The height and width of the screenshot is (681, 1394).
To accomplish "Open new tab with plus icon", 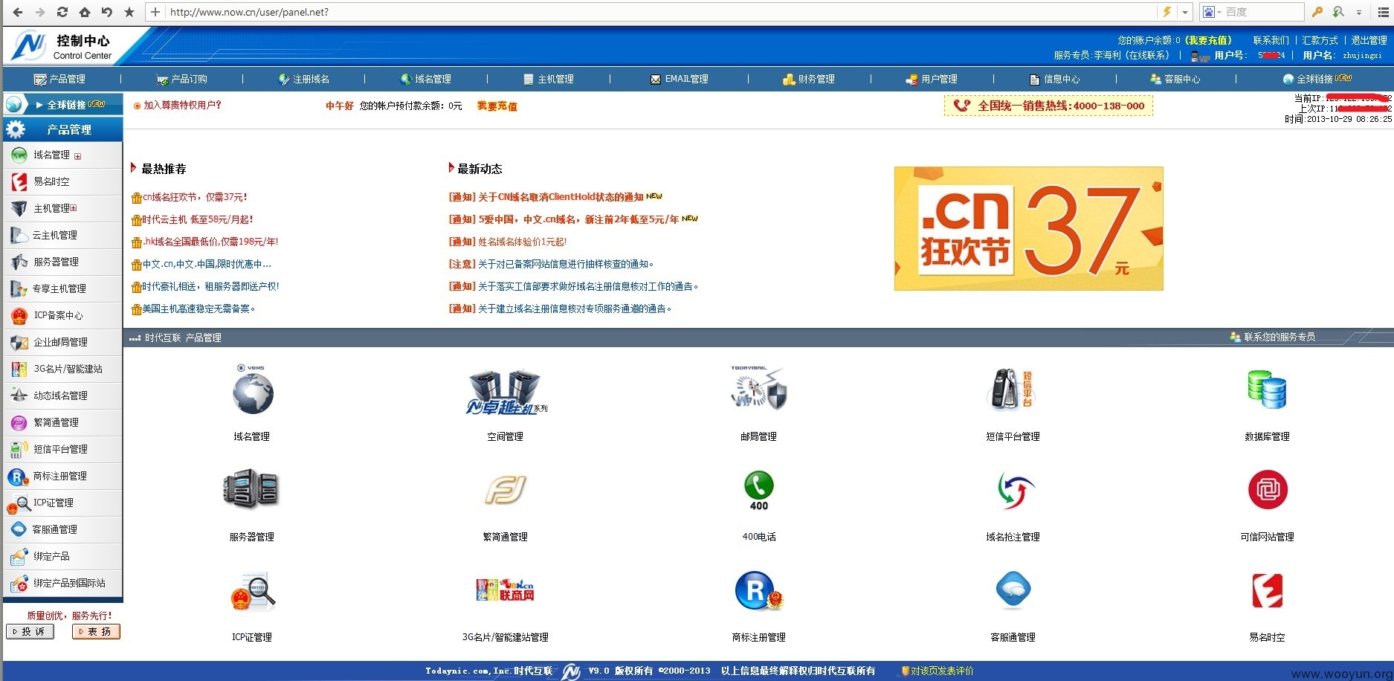I will (155, 12).
